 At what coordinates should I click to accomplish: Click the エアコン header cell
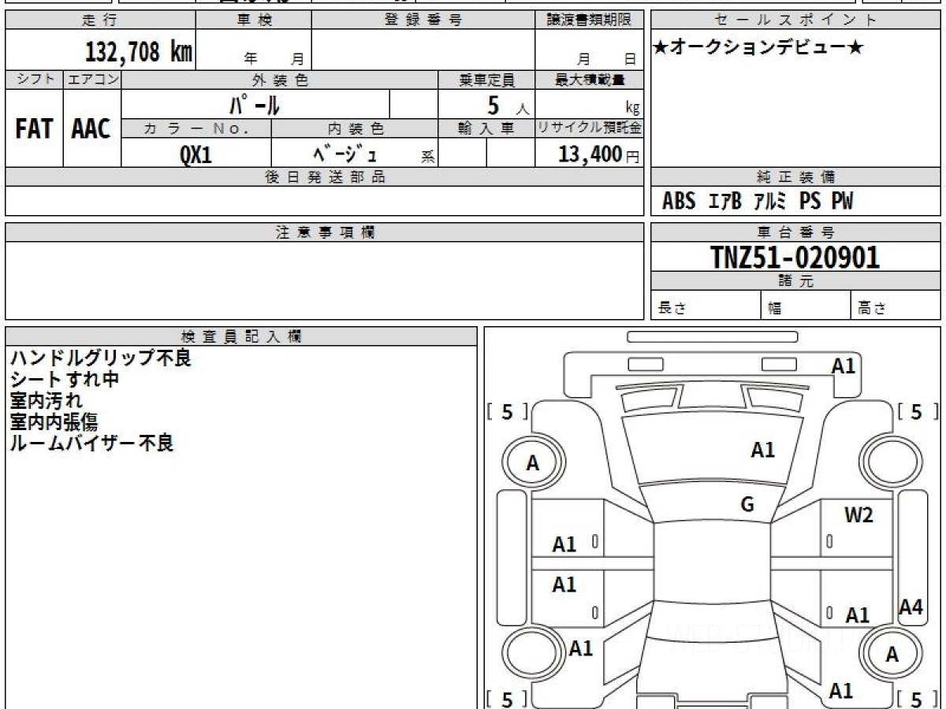(92, 80)
